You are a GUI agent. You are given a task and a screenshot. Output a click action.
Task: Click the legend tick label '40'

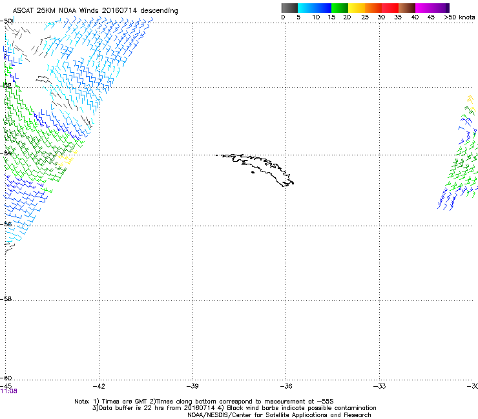point(415,17)
